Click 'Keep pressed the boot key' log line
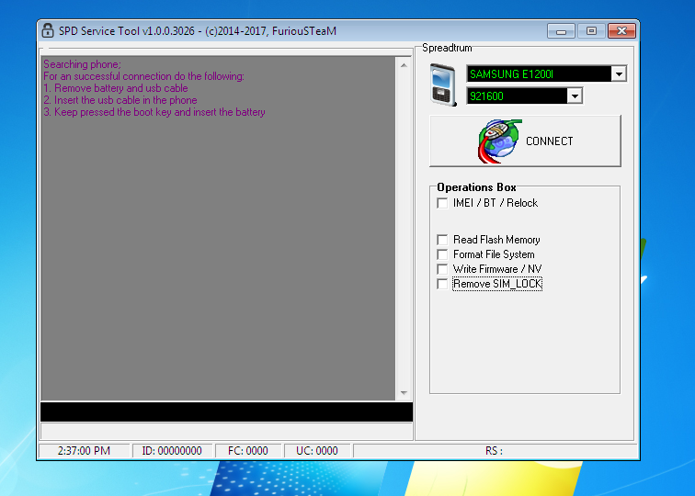Viewport: 695px width, 496px height. (x=154, y=112)
